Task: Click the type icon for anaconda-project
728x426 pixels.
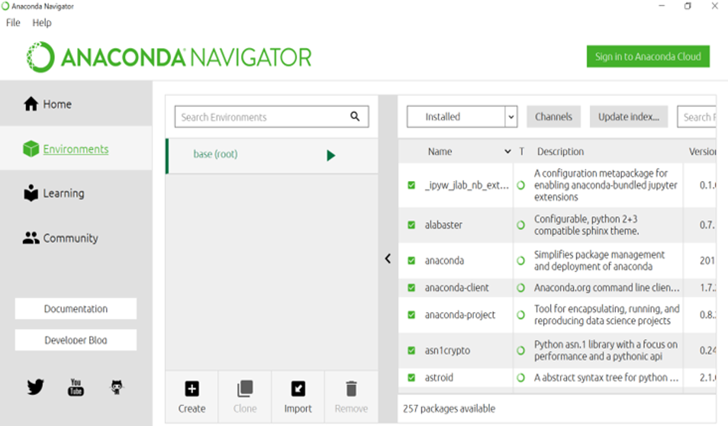Action: pyautogui.click(x=521, y=315)
